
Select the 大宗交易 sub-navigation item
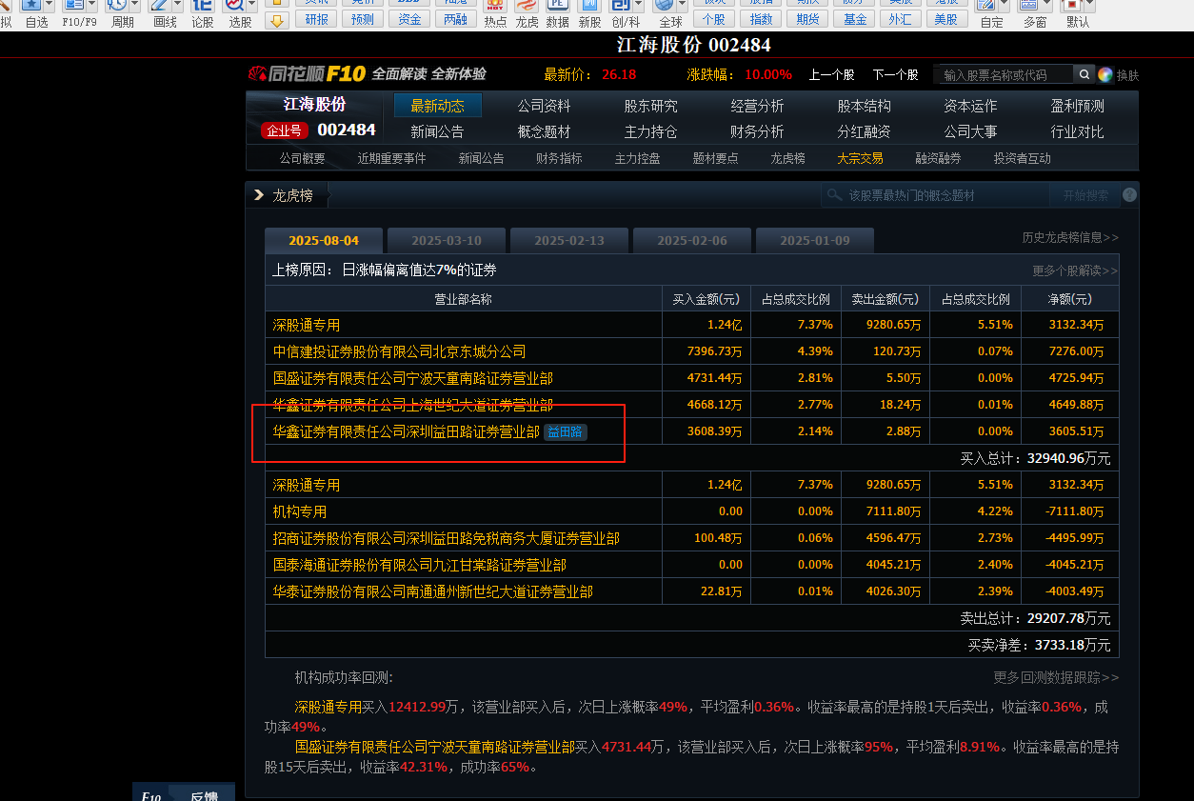[860, 158]
